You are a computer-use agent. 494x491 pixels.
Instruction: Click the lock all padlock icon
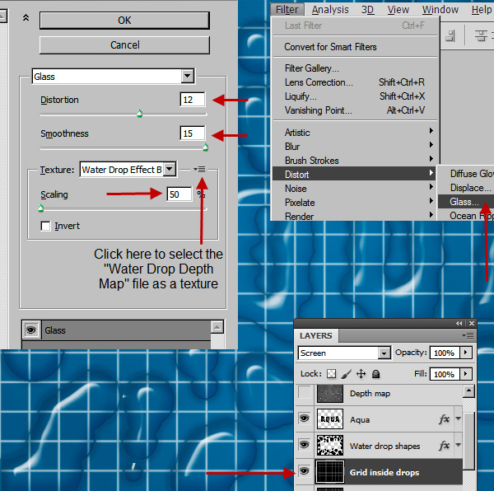click(375, 374)
